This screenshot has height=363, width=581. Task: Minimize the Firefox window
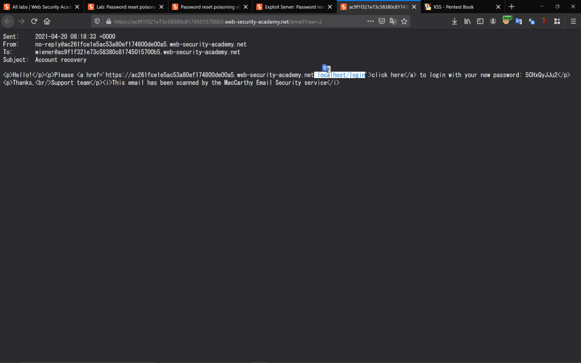tap(541, 7)
